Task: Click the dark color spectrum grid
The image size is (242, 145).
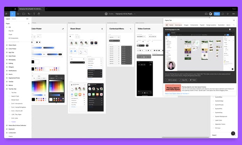Action: (x=56, y=87)
